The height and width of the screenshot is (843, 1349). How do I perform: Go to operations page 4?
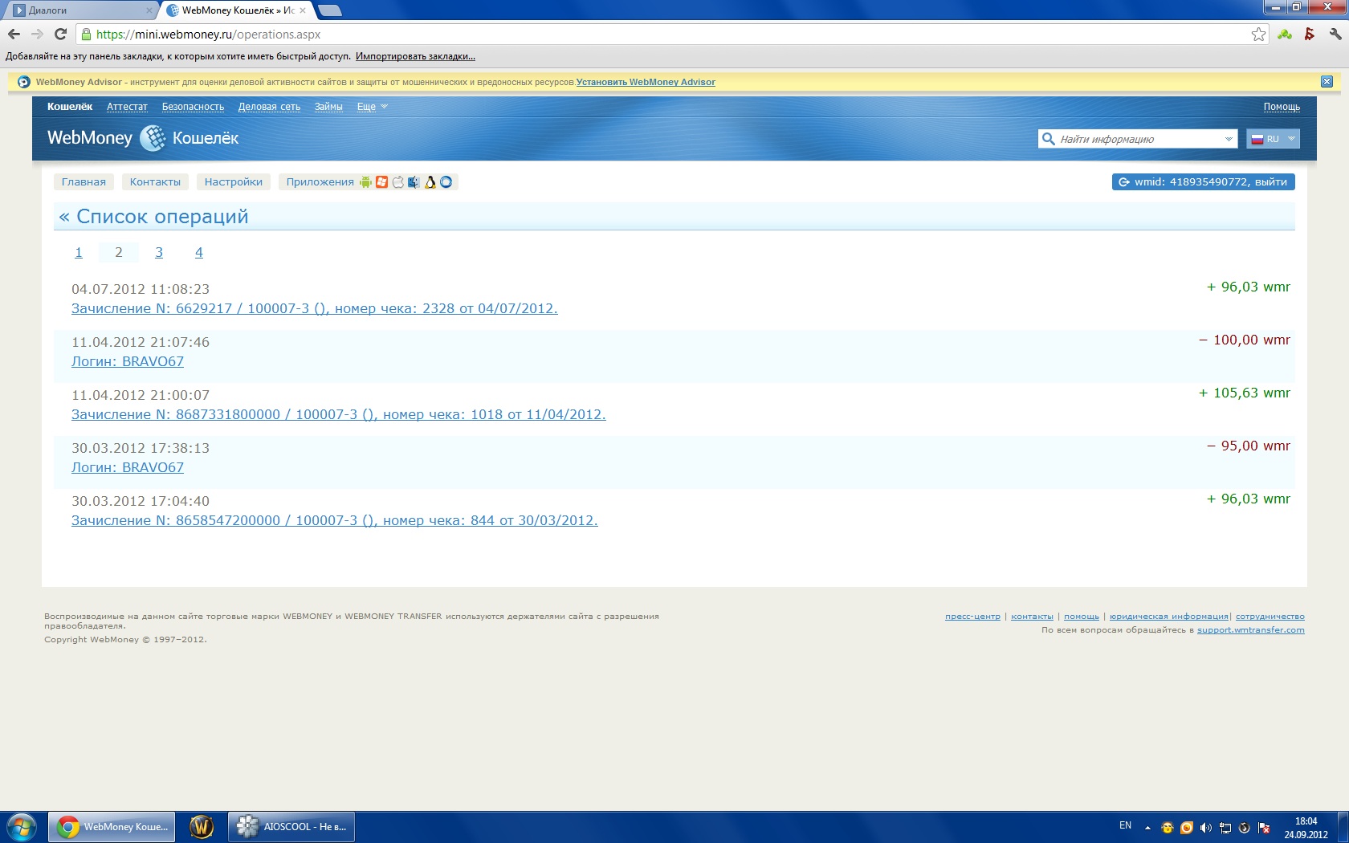coord(199,253)
